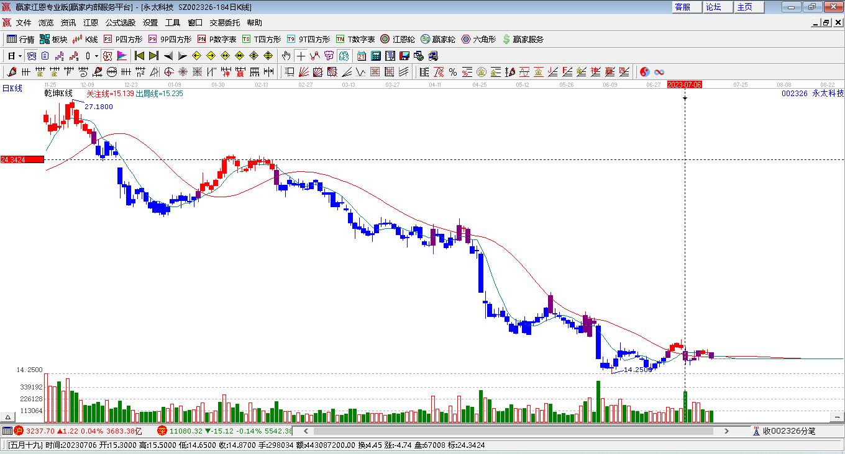Open the calculator icon
This screenshot has height=454, width=845.
(x=375, y=56)
